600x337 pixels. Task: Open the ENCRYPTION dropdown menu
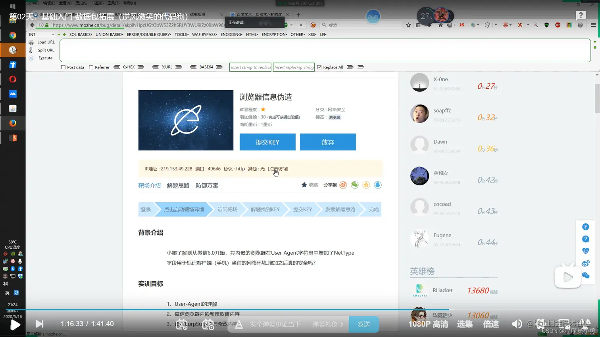[x=274, y=34]
